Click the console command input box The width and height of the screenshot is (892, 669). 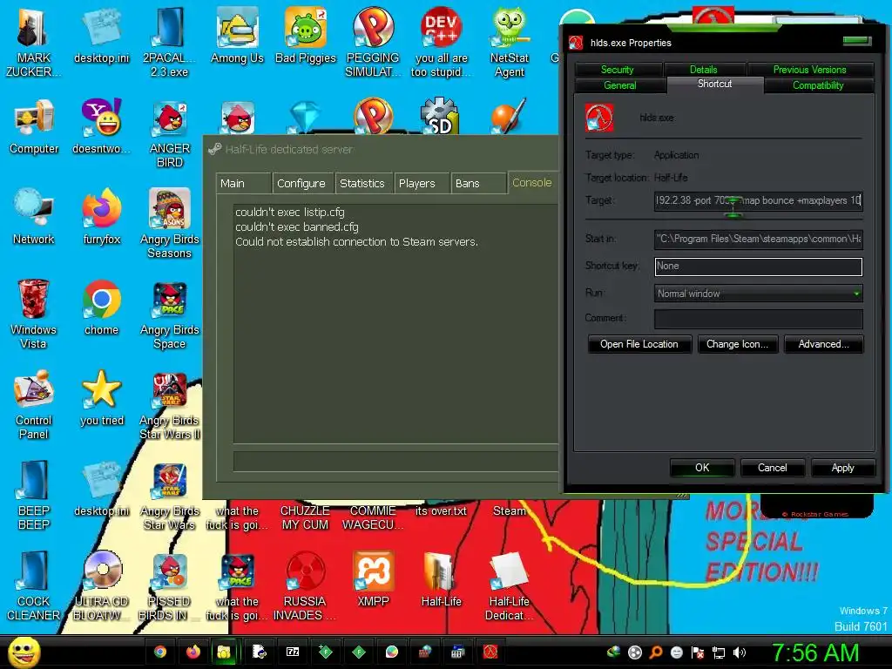click(x=396, y=462)
